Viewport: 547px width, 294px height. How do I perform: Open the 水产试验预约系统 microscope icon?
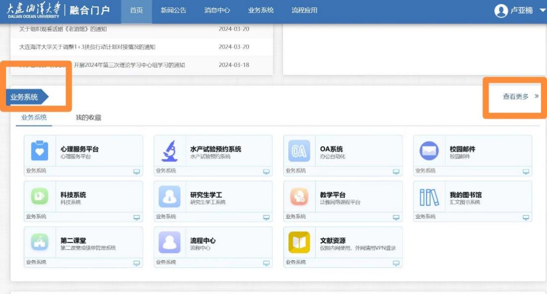tap(169, 151)
